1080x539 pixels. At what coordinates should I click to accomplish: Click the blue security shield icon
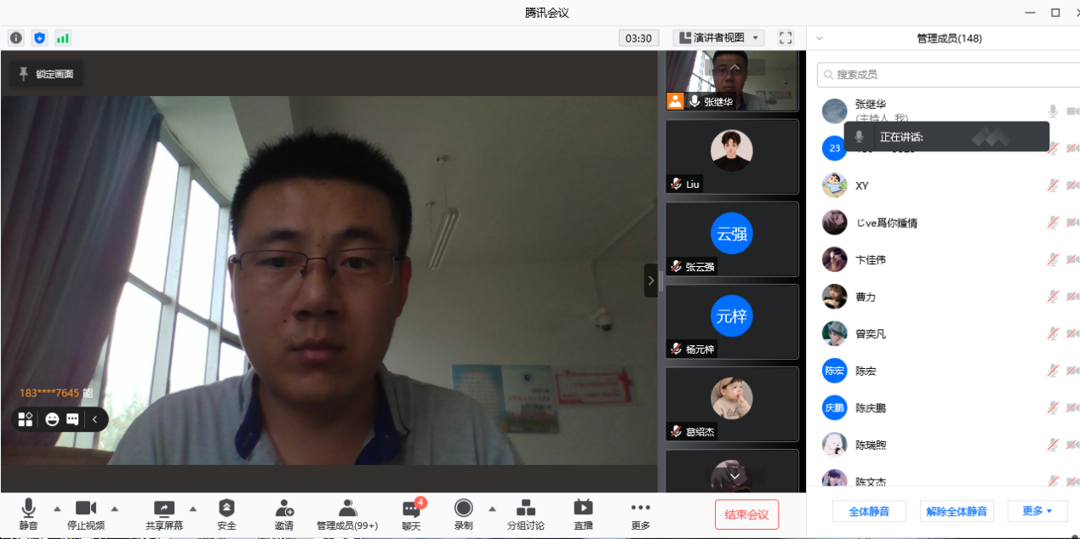39,38
